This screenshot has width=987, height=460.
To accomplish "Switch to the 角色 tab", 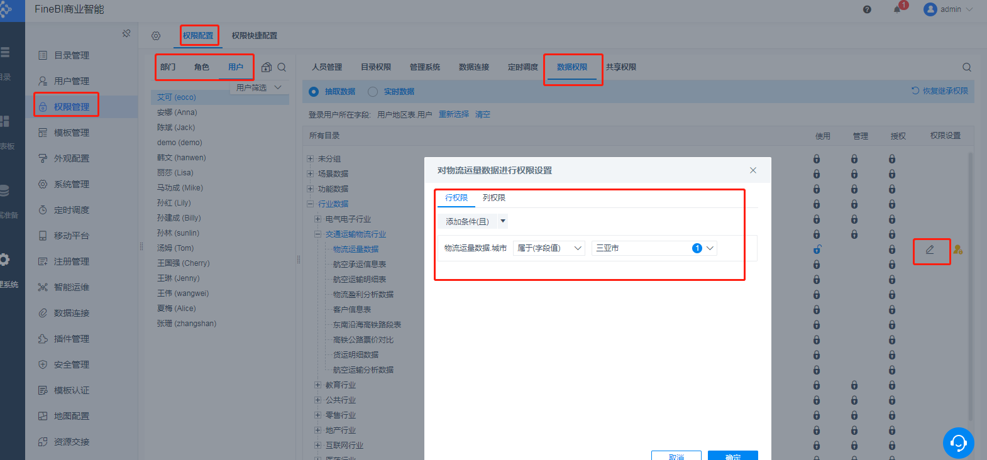I will pos(202,67).
